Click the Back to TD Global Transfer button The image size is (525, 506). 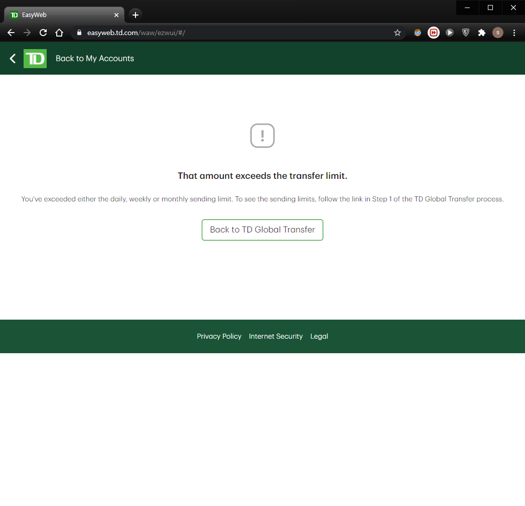pos(262,230)
